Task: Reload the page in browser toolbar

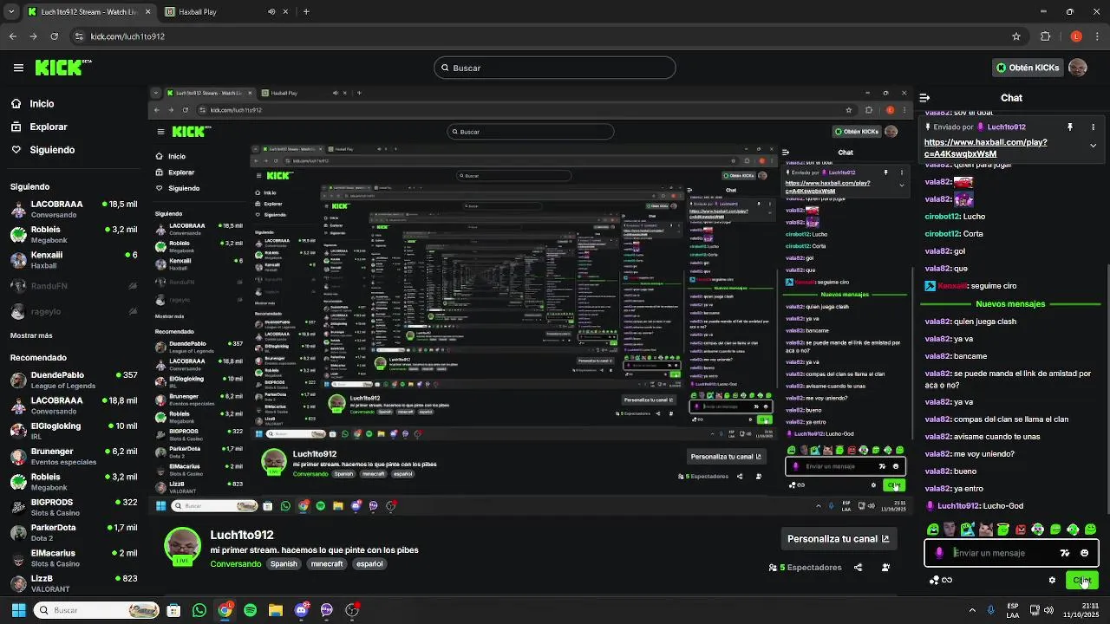Action: pyautogui.click(x=54, y=36)
